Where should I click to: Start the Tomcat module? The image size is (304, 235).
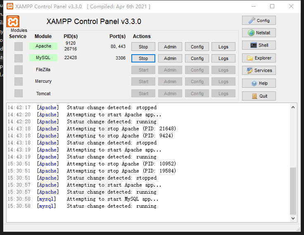[143, 94]
